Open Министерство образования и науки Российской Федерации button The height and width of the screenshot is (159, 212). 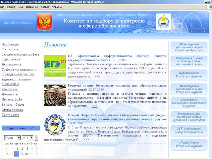pyautogui.click(x=189, y=47)
